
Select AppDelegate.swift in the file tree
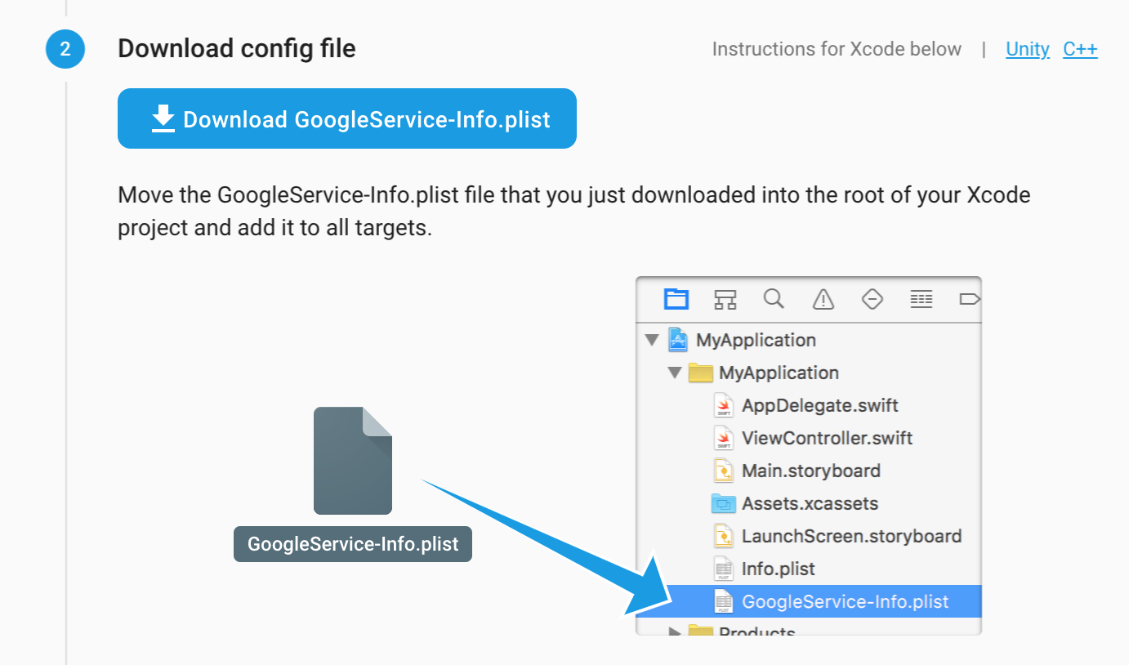pyautogui.click(x=819, y=405)
